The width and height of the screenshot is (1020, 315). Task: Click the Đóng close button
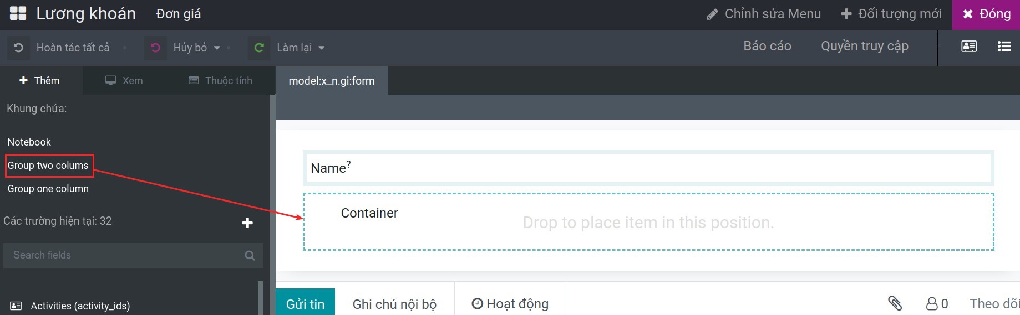coord(986,14)
